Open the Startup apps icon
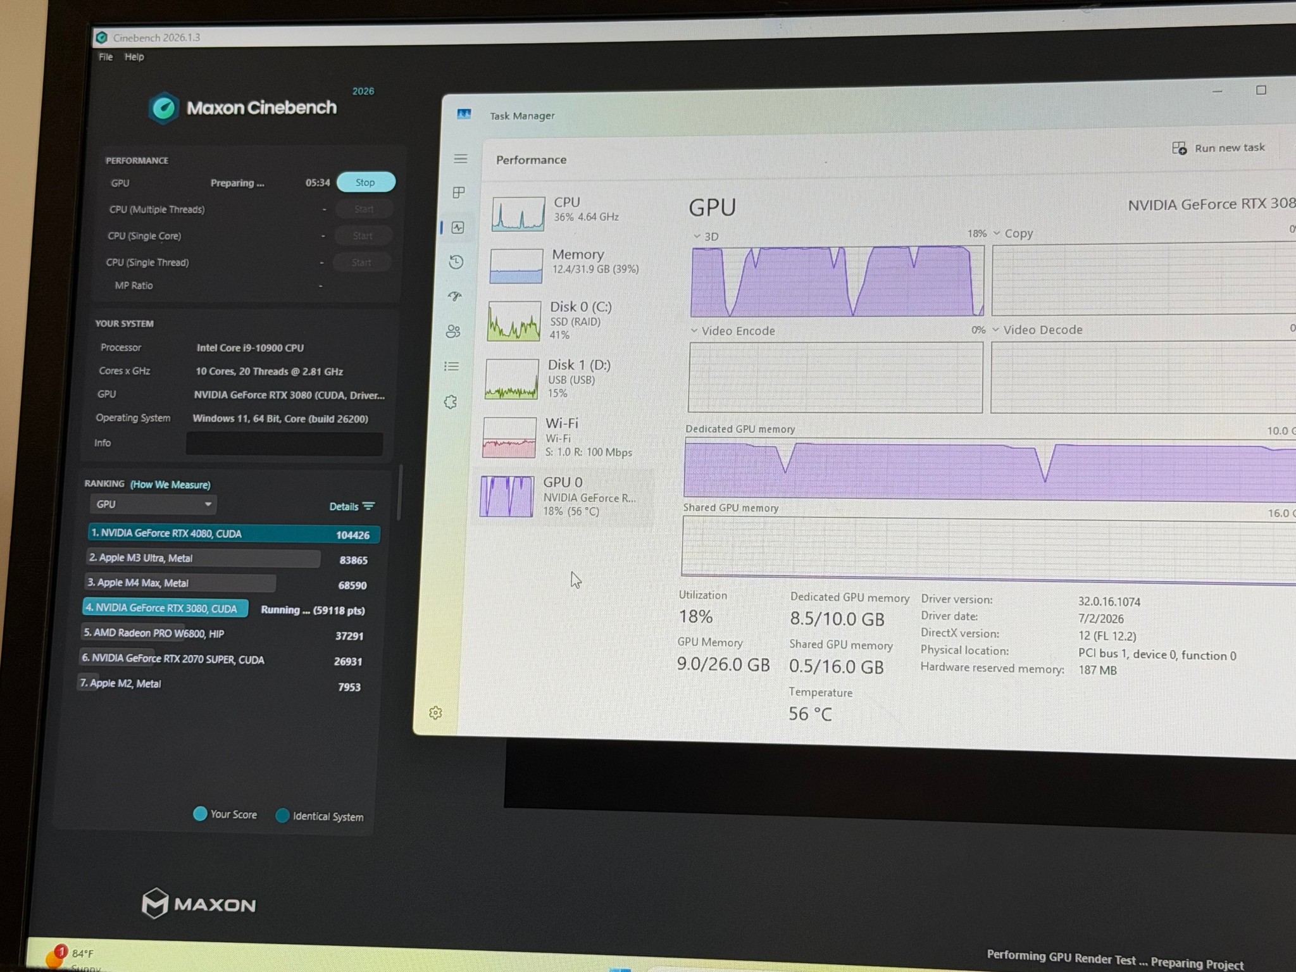 click(x=455, y=296)
